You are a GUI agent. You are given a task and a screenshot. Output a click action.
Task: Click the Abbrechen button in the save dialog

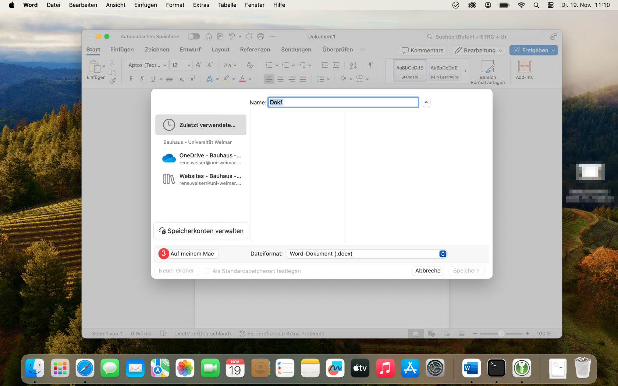428,271
